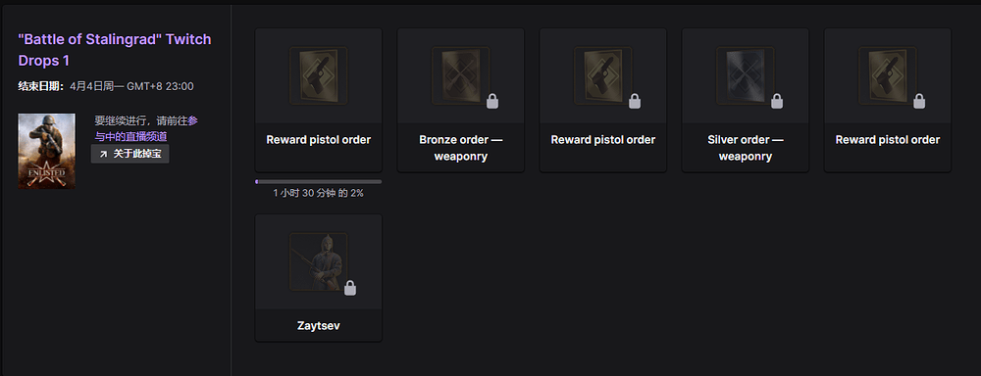Click the lock on last Reward pistol order
The height and width of the screenshot is (376, 981).
click(919, 101)
